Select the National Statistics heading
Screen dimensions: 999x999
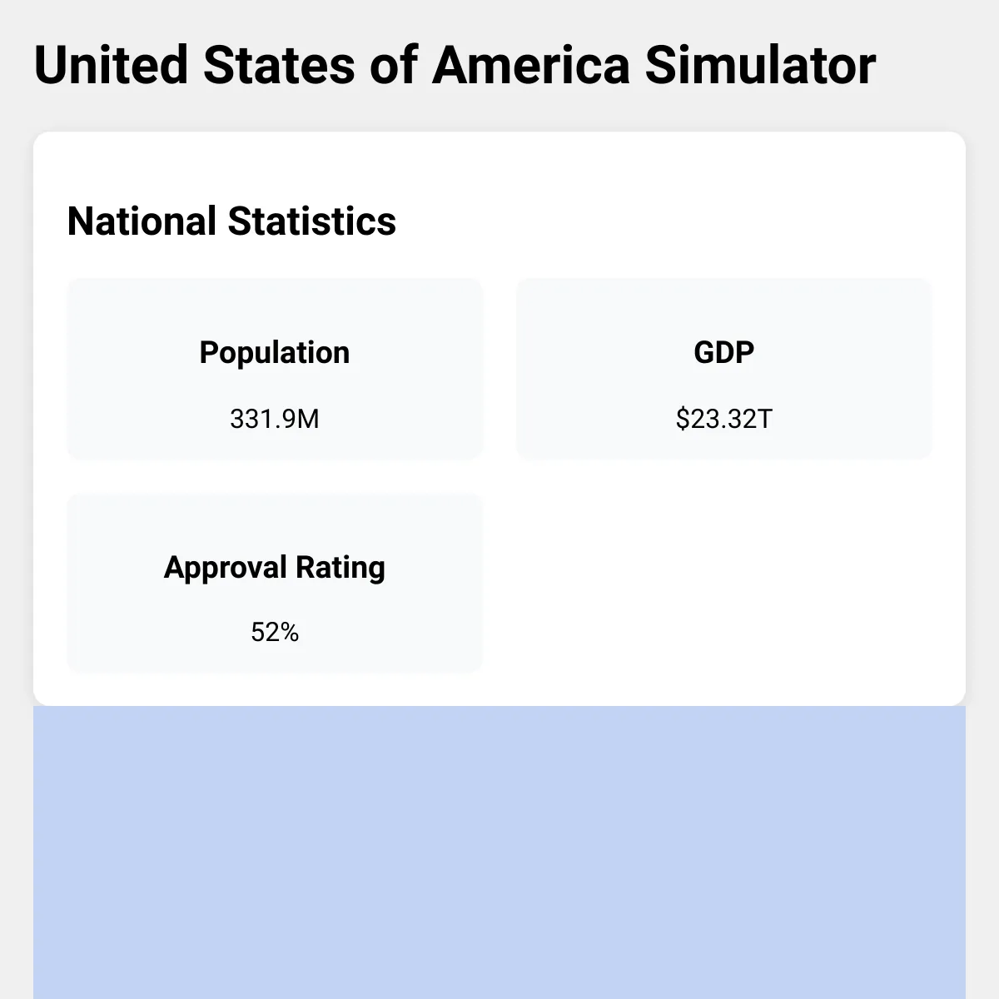231,221
